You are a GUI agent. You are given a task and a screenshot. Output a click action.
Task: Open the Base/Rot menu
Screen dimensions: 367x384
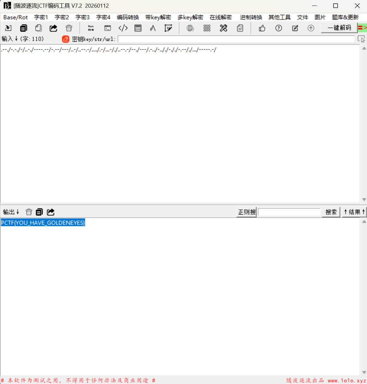pyautogui.click(x=15, y=17)
